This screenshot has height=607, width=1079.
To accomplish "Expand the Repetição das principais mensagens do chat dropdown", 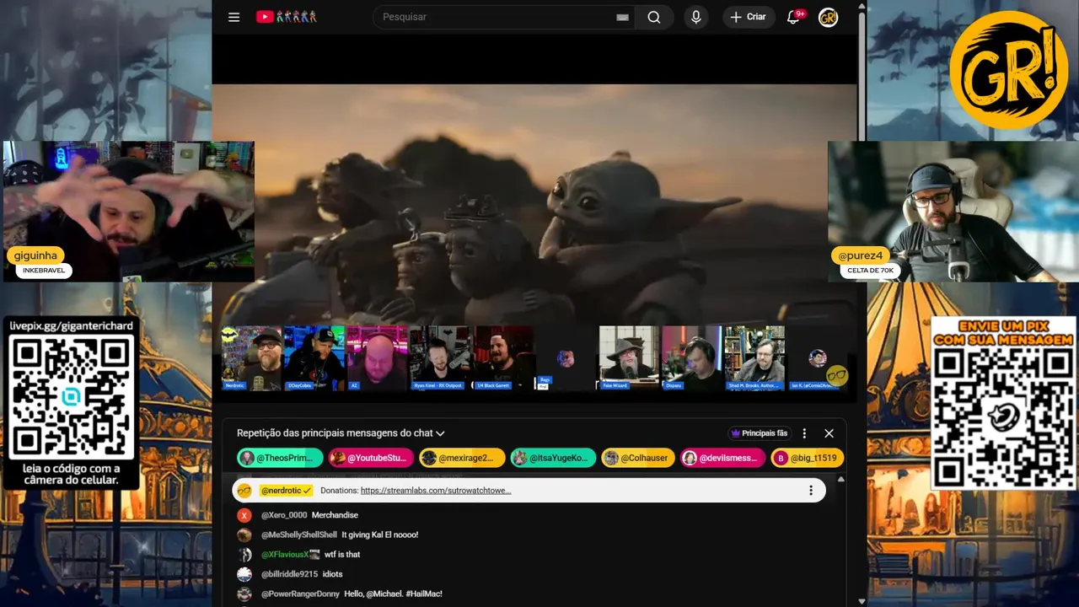I will 341,433.
